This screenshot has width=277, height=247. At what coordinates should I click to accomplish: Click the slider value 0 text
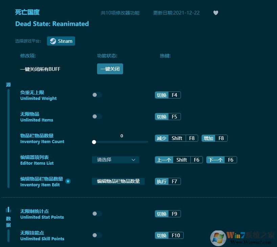122,136
